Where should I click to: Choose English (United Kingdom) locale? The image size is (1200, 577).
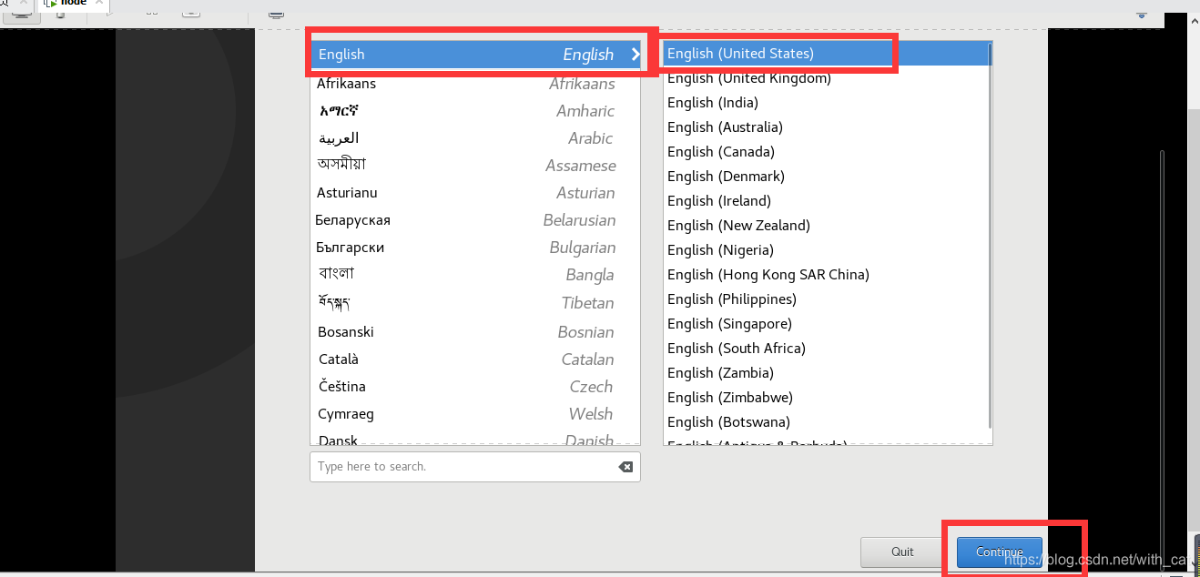[x=826, y=78]
